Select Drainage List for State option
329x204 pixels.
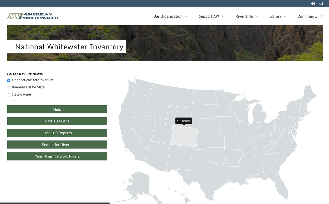[x=9, y=88]
